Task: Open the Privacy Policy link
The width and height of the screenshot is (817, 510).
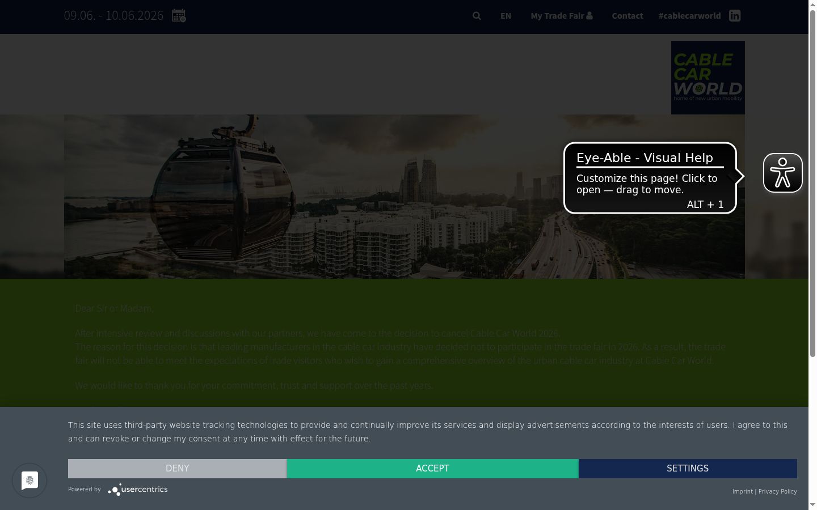Action: pyautogui.click(x=777, y=491)
